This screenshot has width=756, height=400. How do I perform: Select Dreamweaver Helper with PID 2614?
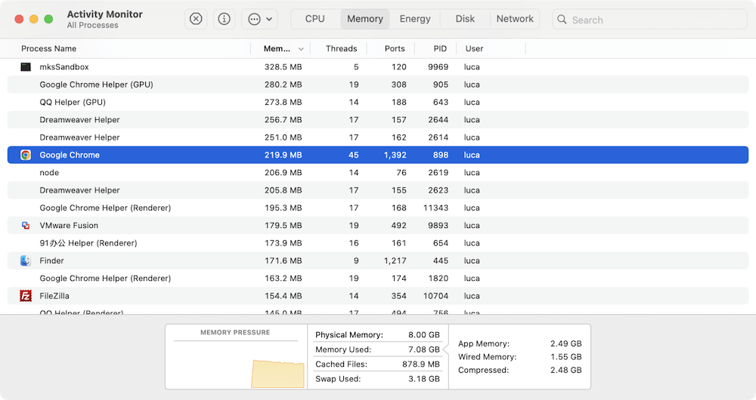click(378, 137)
